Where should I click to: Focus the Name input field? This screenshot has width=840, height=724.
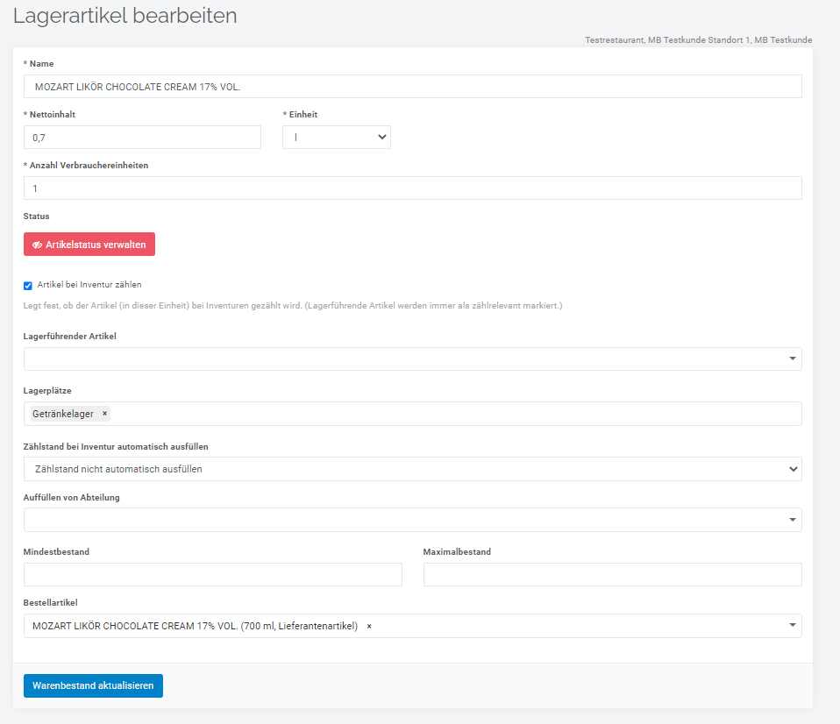click(x=412, y=86)
